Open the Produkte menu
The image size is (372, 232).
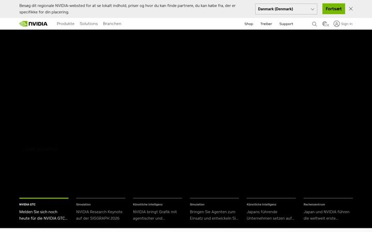coord(66,24)
